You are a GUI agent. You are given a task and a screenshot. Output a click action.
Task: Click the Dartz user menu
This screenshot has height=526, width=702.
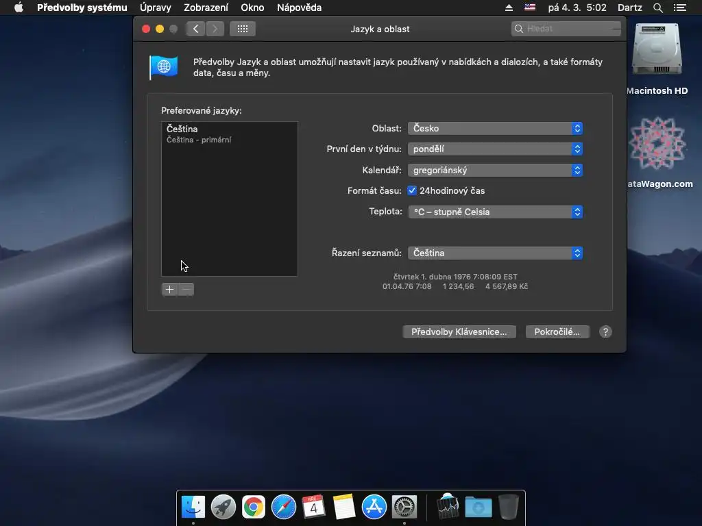tap(629, 8)
